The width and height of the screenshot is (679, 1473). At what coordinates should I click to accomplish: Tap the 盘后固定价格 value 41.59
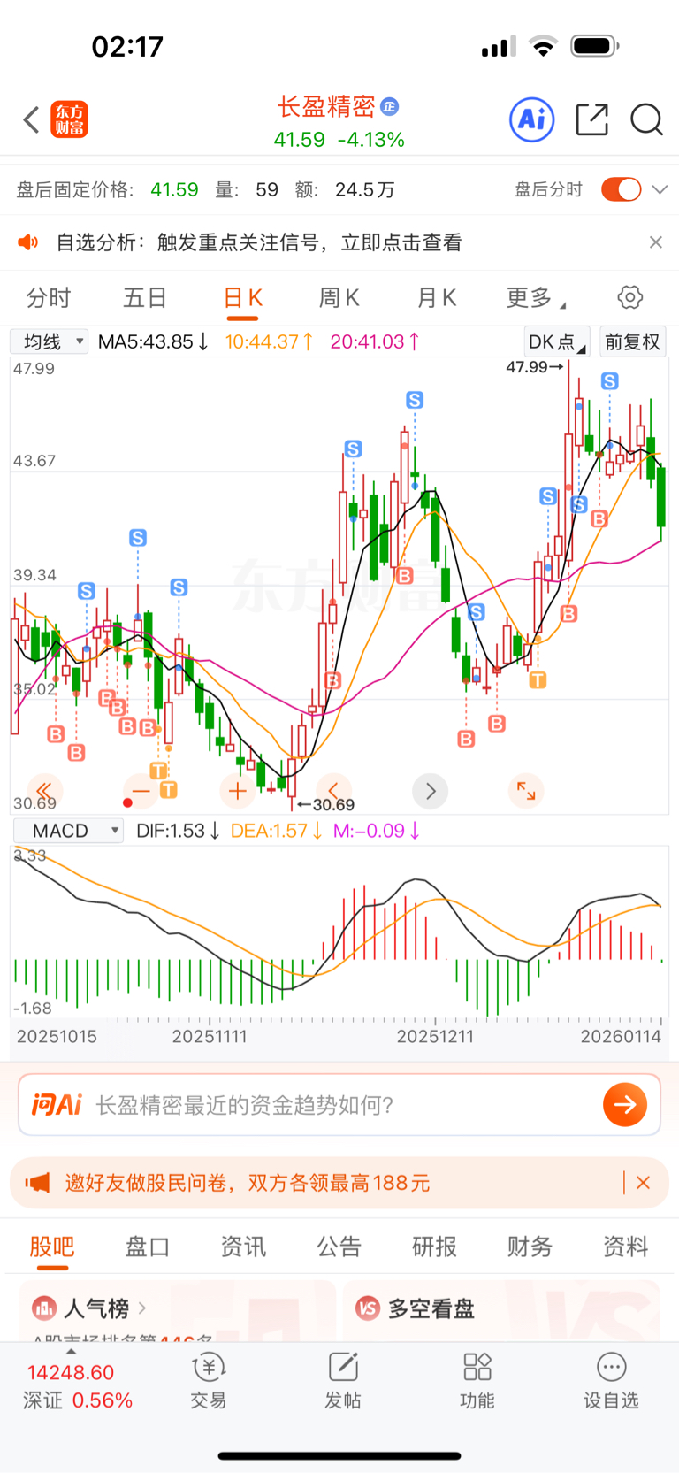[x=174, y=189]
